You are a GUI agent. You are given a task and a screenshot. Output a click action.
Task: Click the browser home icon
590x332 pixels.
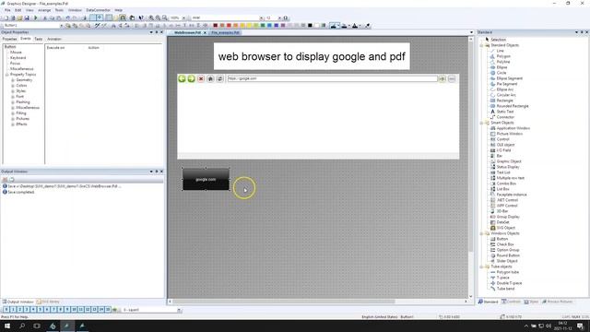pyautogui.click(x=210, y=78)
